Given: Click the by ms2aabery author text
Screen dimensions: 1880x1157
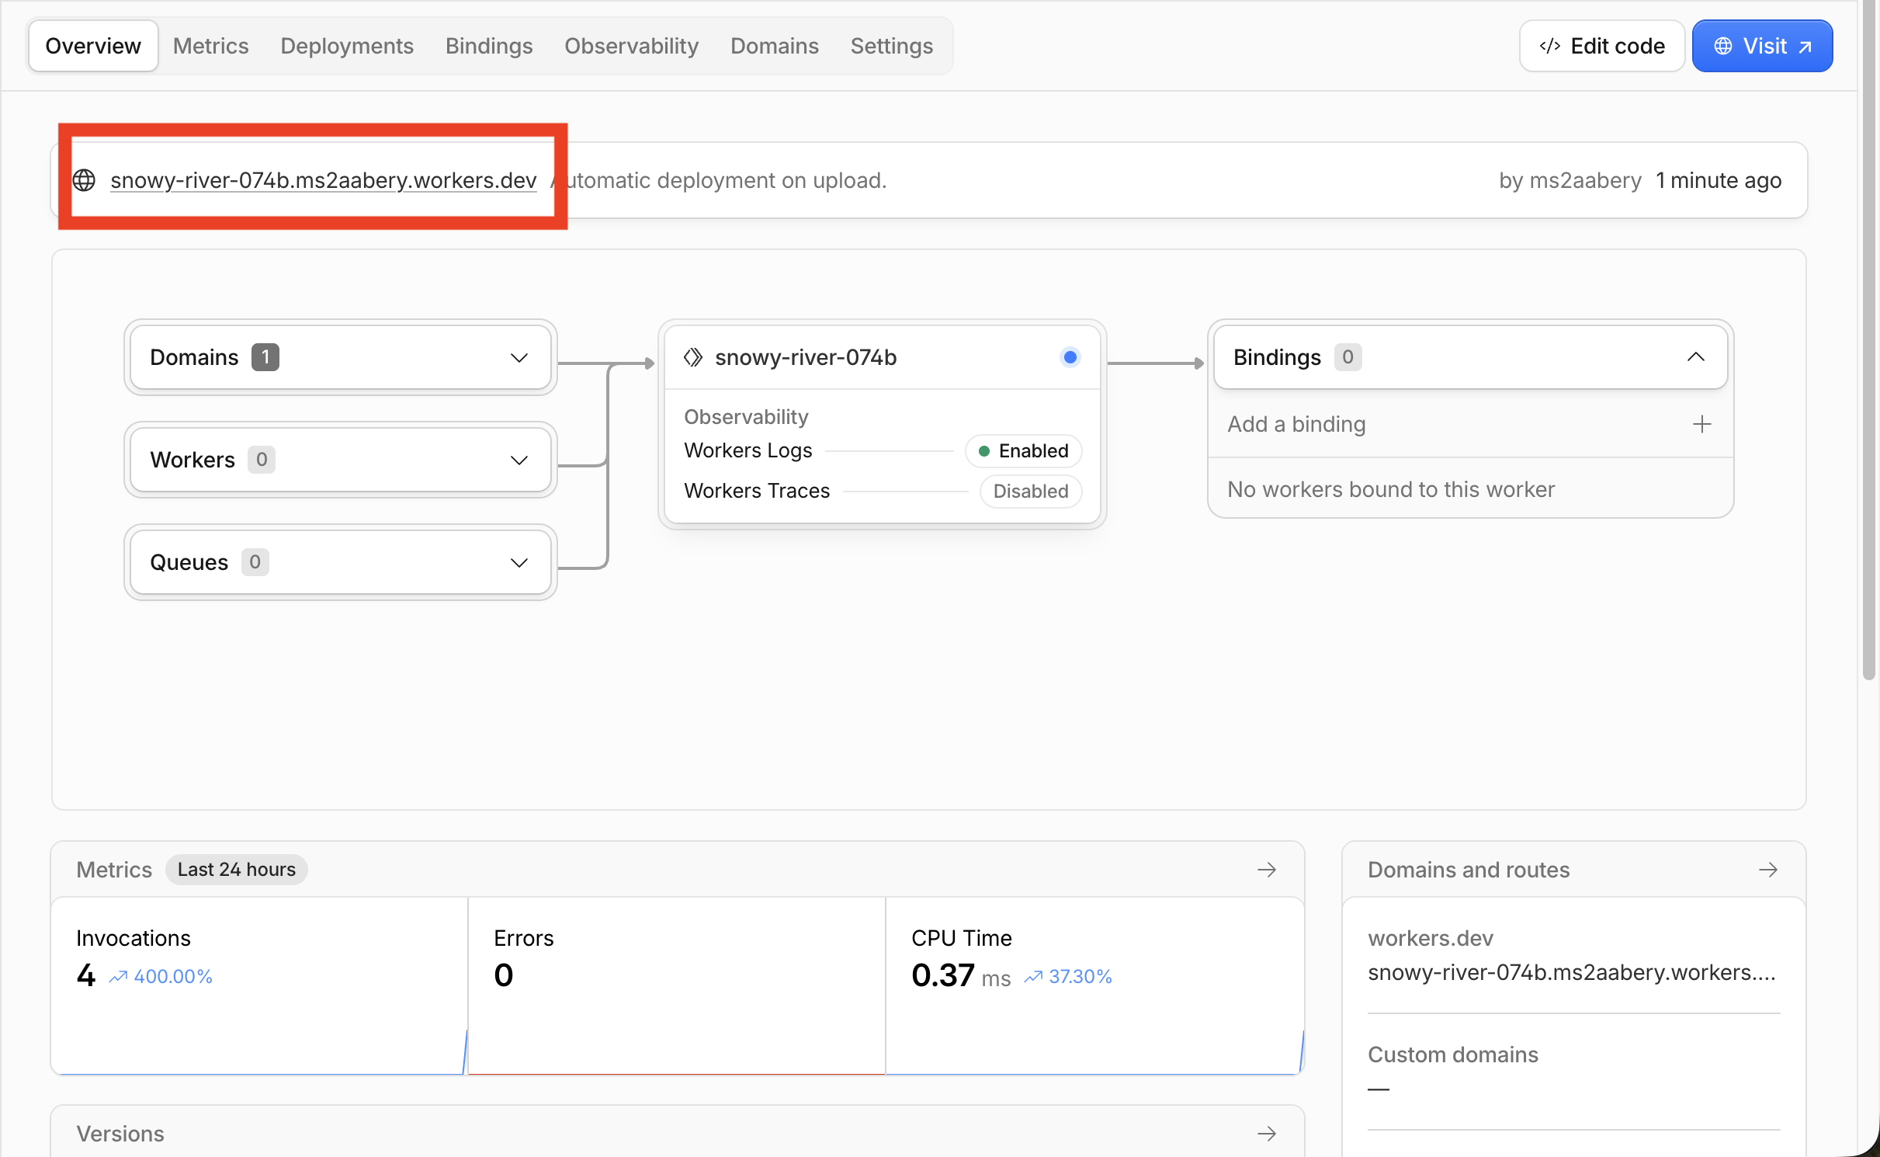Looking at the screenshot, I should [1570, 180].
